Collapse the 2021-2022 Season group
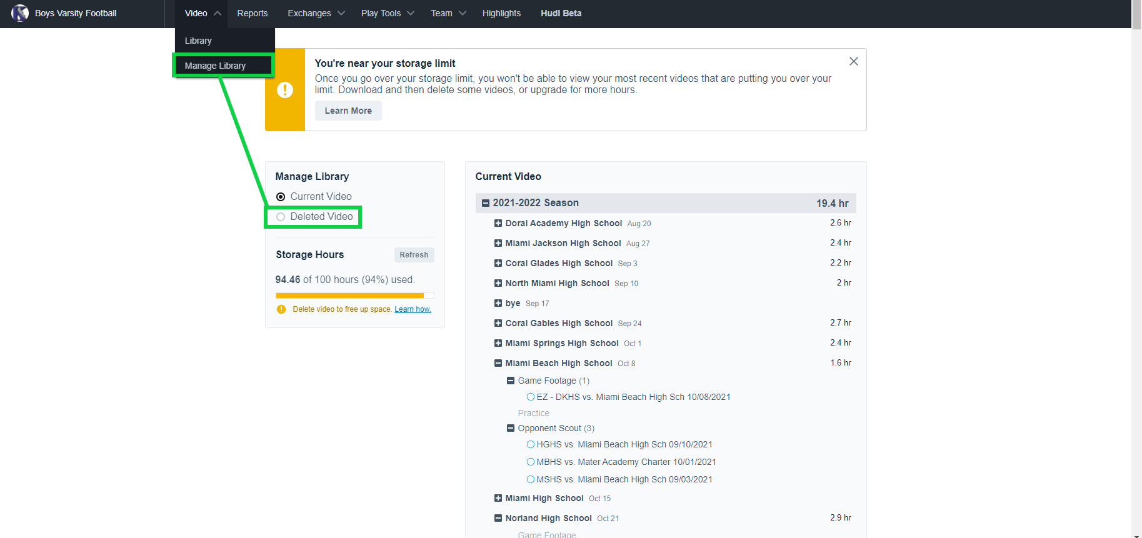The image size is (1142, 538). click(x=486, y=203)
